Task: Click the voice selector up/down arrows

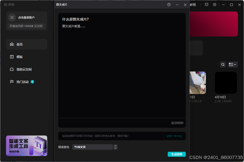Action: [115, 147]
